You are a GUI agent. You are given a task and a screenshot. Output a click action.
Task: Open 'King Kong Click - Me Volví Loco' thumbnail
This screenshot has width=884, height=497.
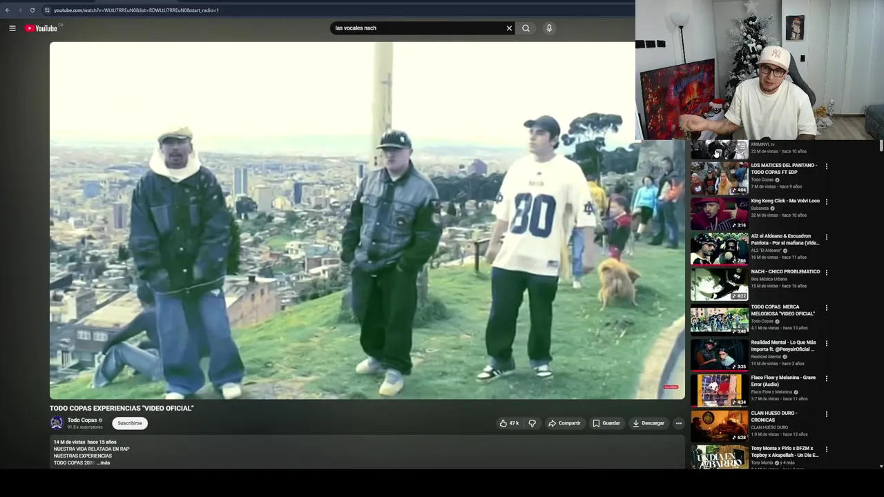coord(719,213)
